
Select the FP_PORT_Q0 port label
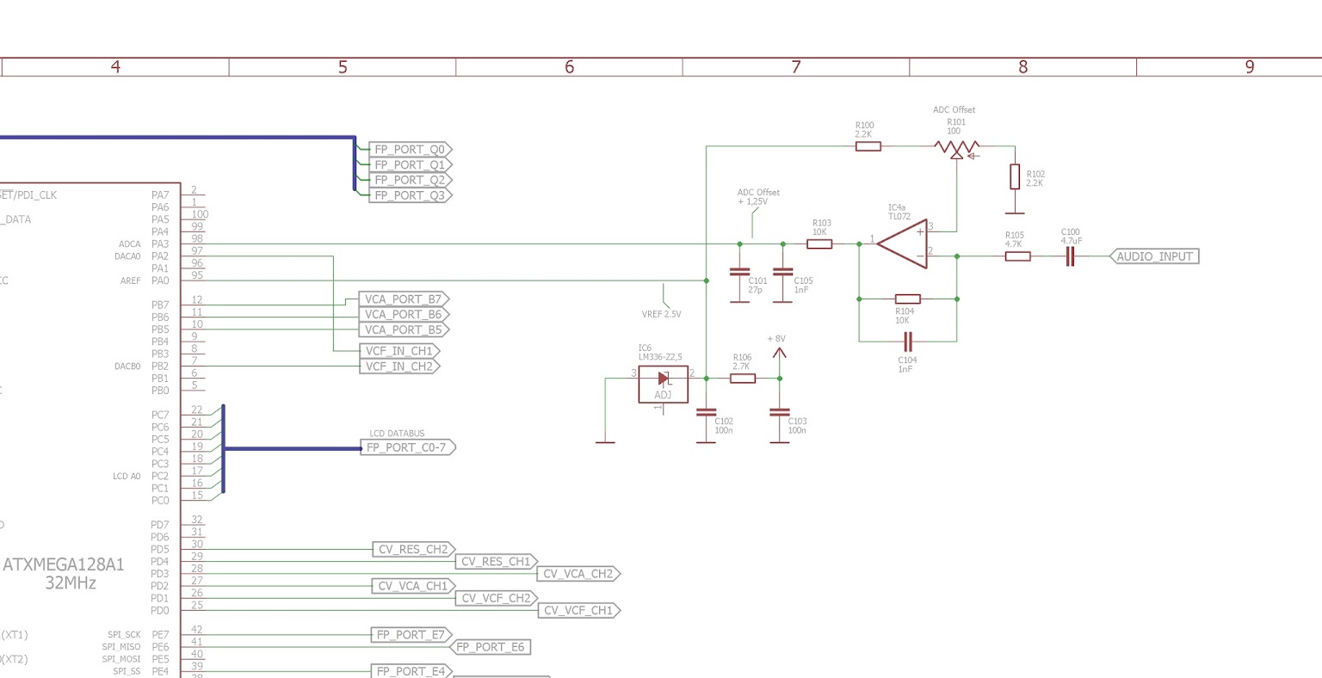tap(410, 150)
